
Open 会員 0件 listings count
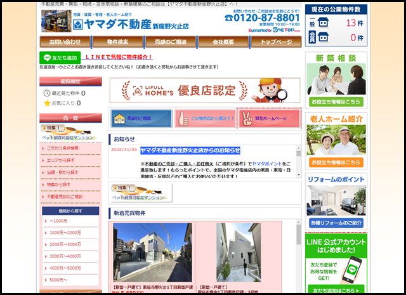(357, 37)
